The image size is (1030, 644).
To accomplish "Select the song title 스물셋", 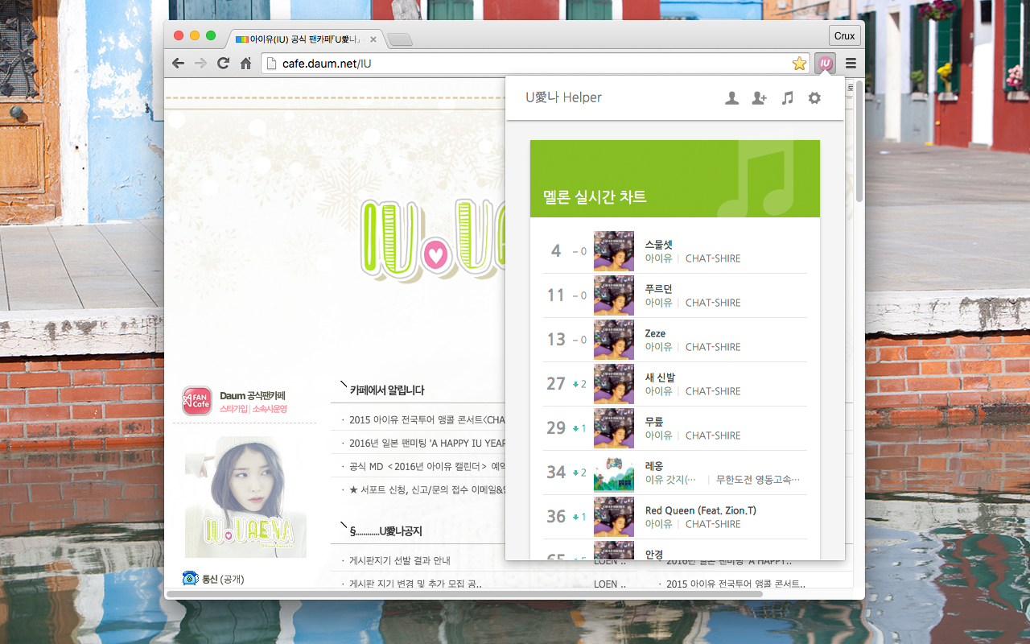I will [x=658, y=244].
